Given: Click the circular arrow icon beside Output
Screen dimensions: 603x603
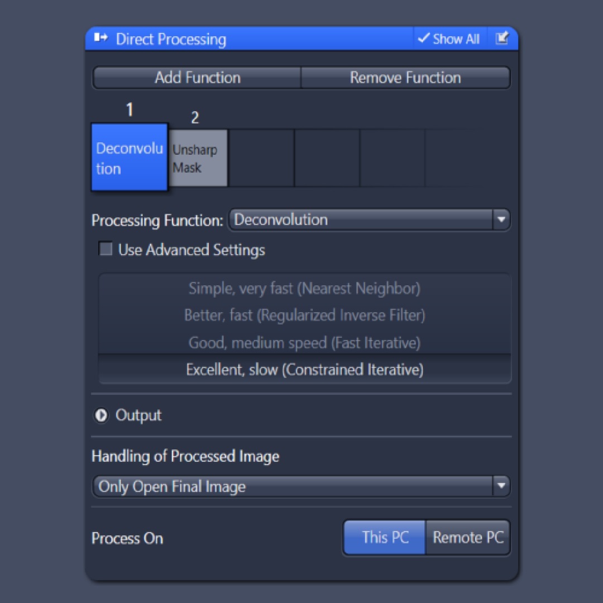Looking at the screenshot, I should click(101, 415).
